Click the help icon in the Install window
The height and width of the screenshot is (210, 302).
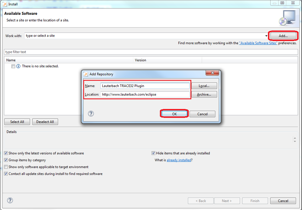coord(10,200)
